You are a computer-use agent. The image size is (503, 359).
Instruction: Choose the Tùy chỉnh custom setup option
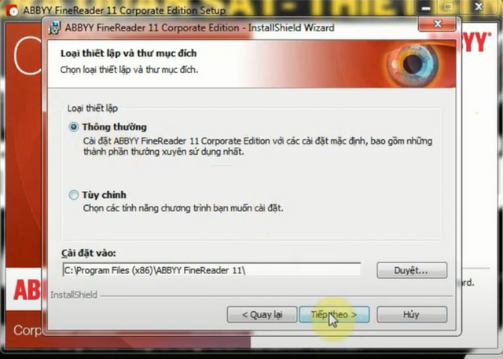click(74, 195)
